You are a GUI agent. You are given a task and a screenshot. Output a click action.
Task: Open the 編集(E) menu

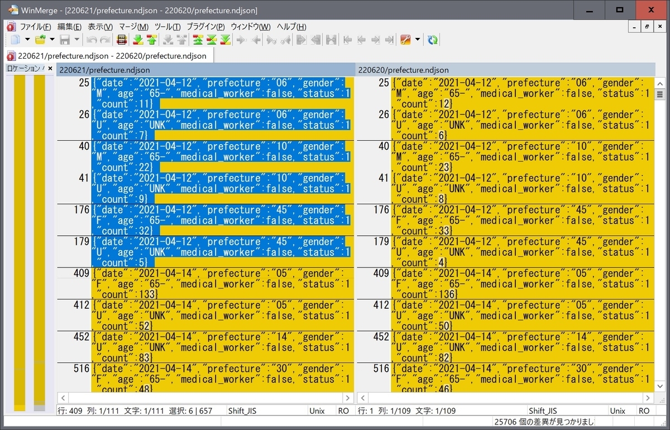69,27
